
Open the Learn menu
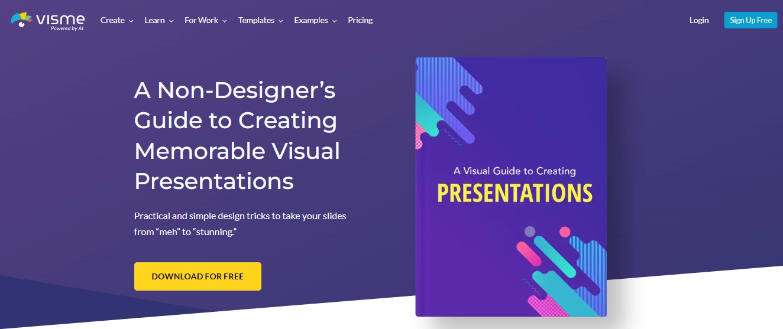click(x=154, y=20)
